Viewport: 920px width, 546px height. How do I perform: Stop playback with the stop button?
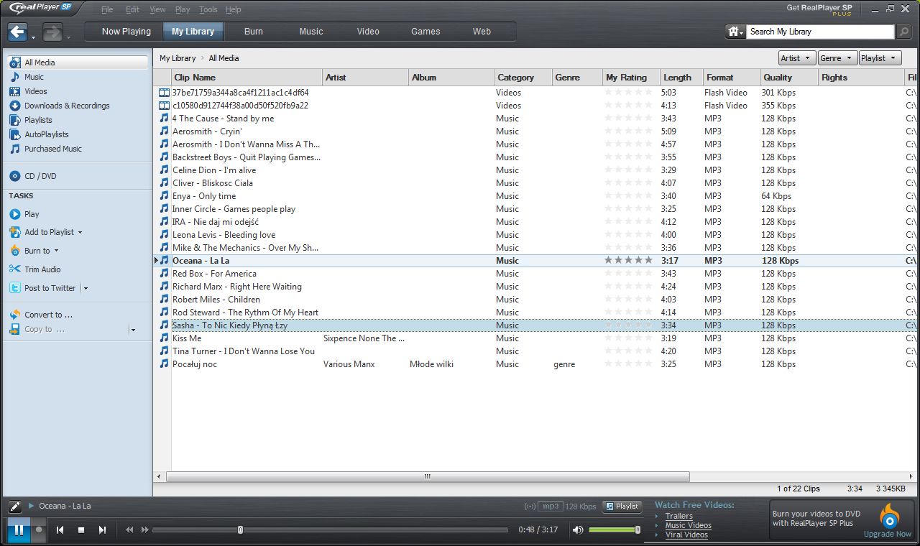[81, 530]
